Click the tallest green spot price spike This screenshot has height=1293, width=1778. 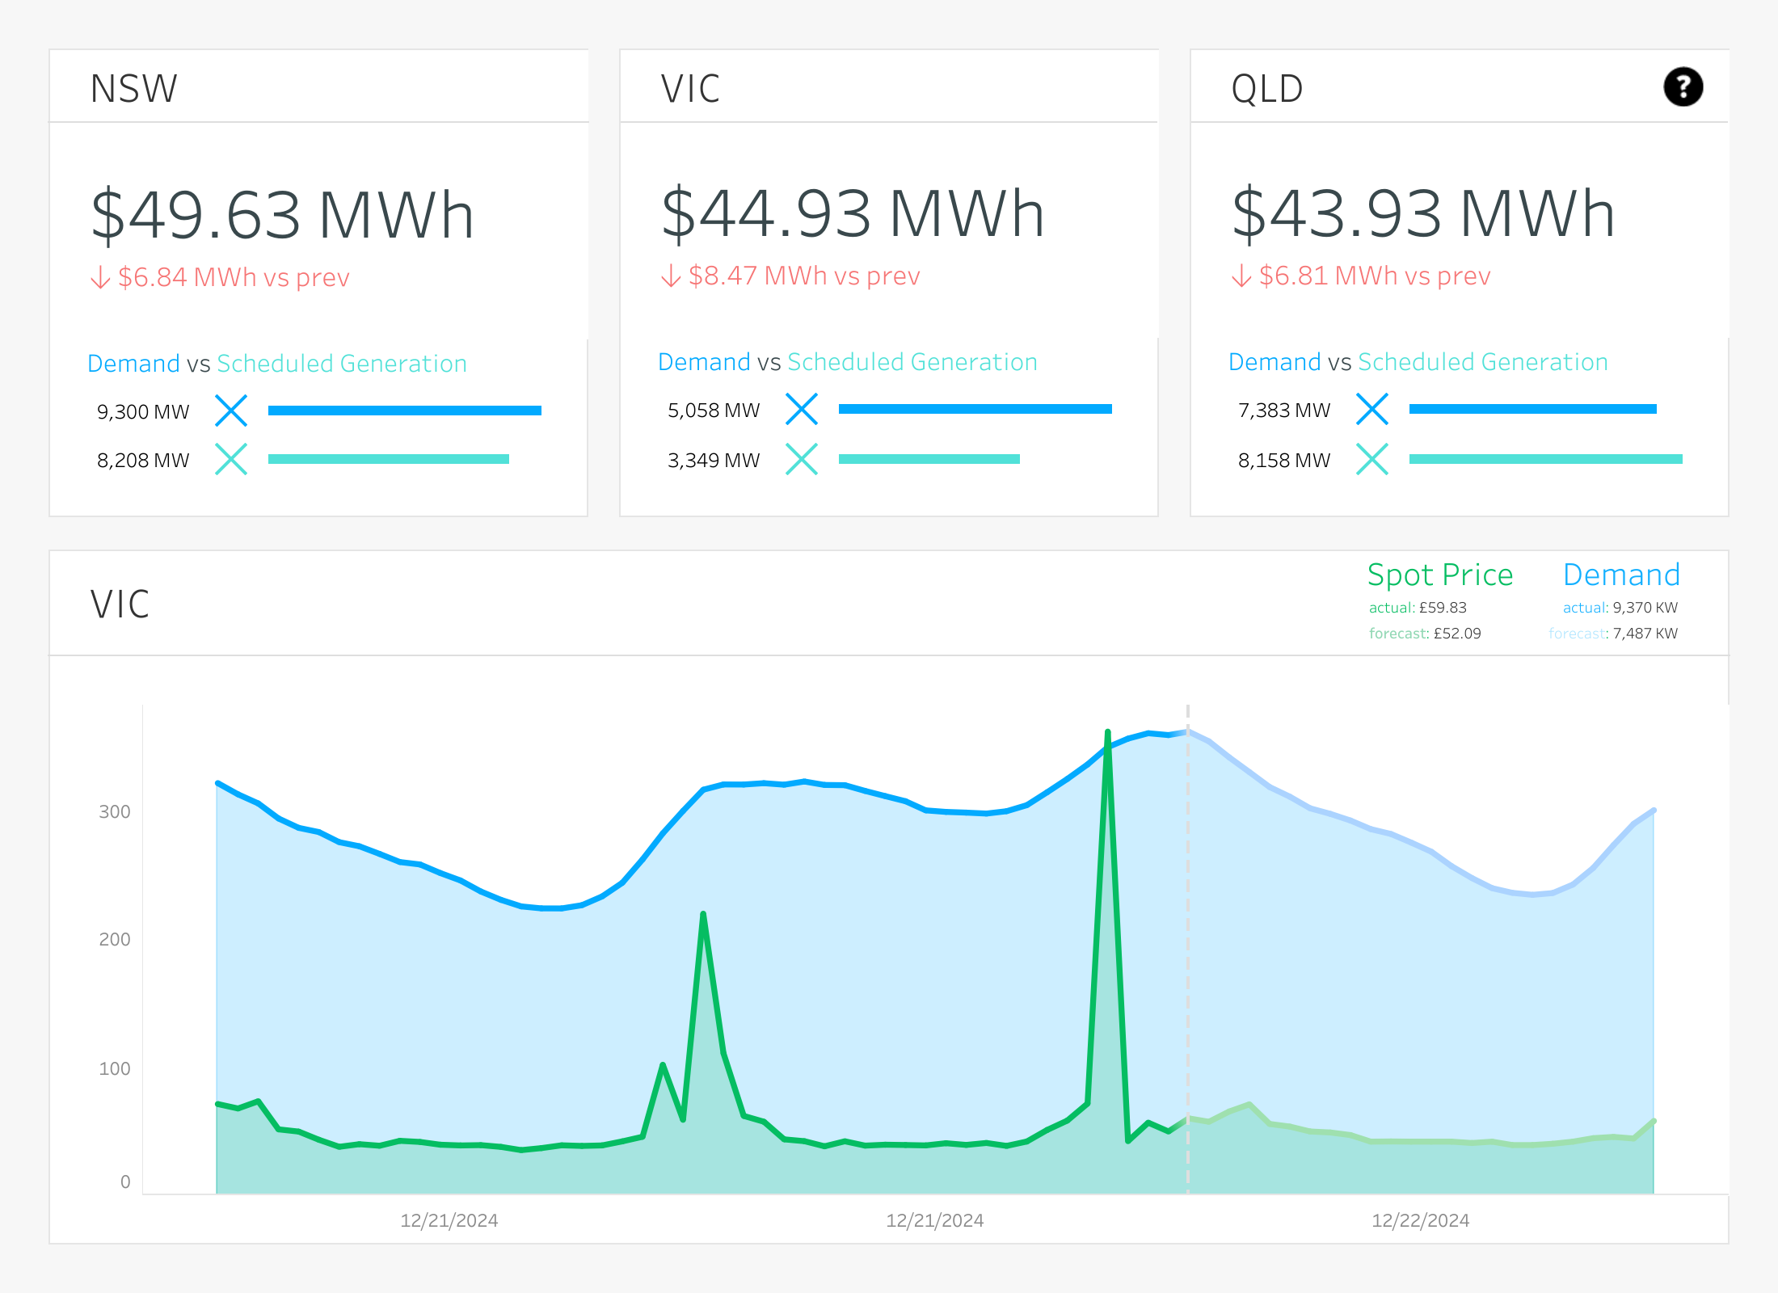[x=1107, y=734]
